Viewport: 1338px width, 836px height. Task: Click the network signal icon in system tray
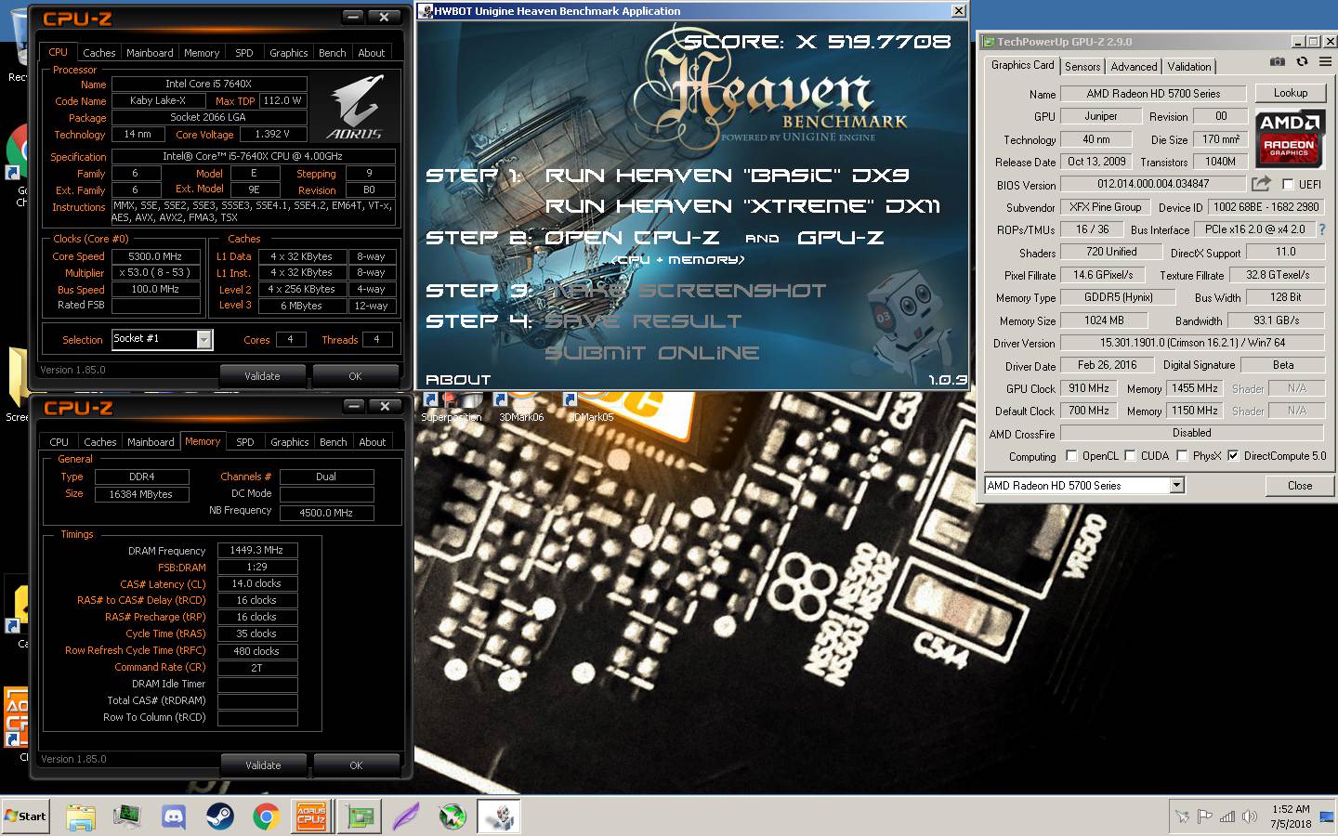(1227, 816)
